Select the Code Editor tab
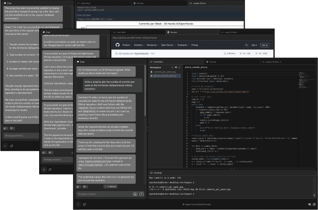 [x=158, y=62]
